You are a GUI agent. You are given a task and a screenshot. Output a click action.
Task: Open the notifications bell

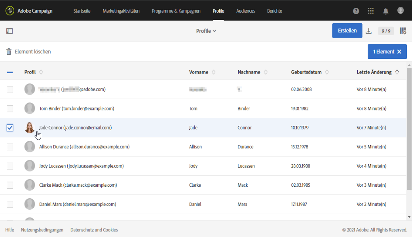[386, 11]
